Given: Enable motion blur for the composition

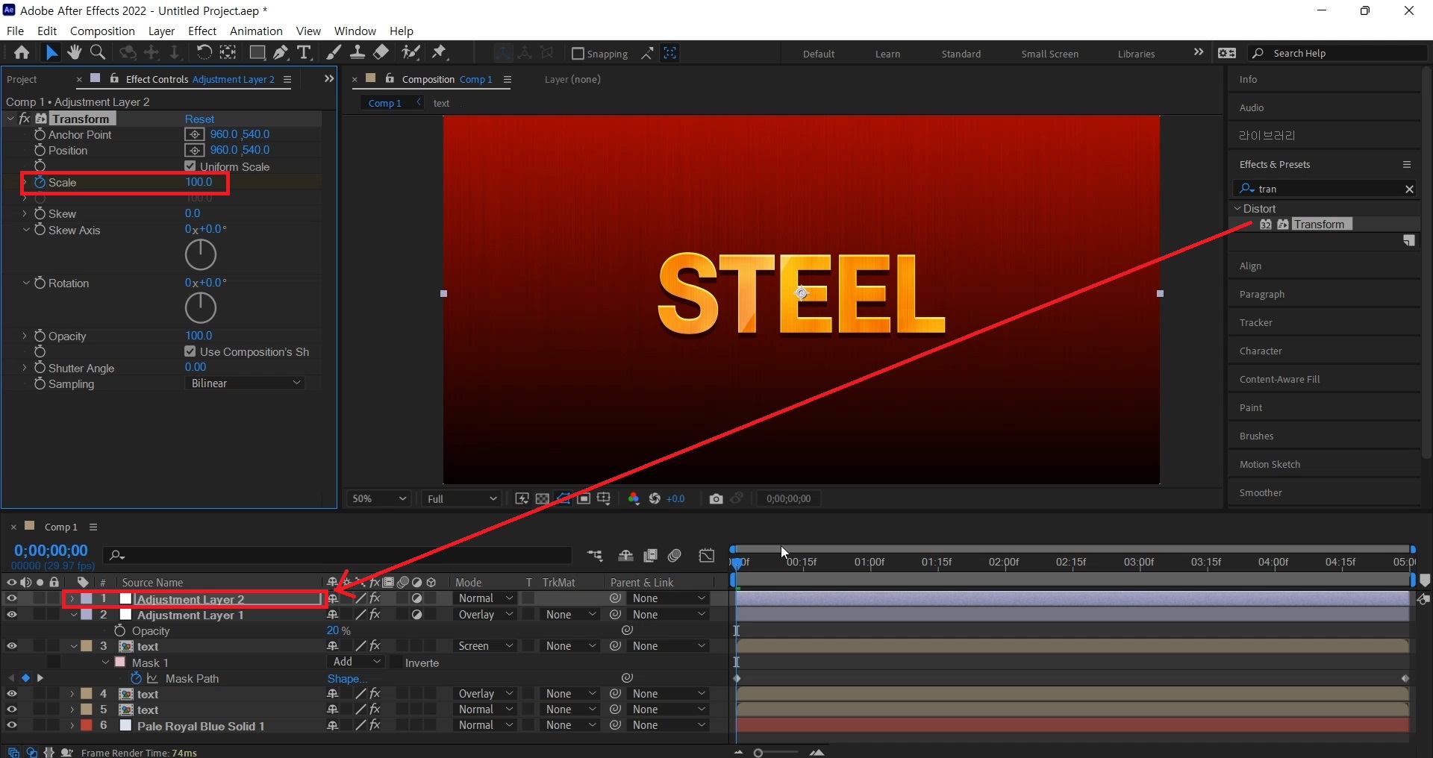Looking at the screenshot, I should click(675, 555).
